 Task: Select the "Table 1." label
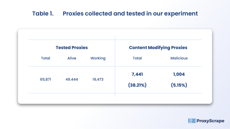43,14
